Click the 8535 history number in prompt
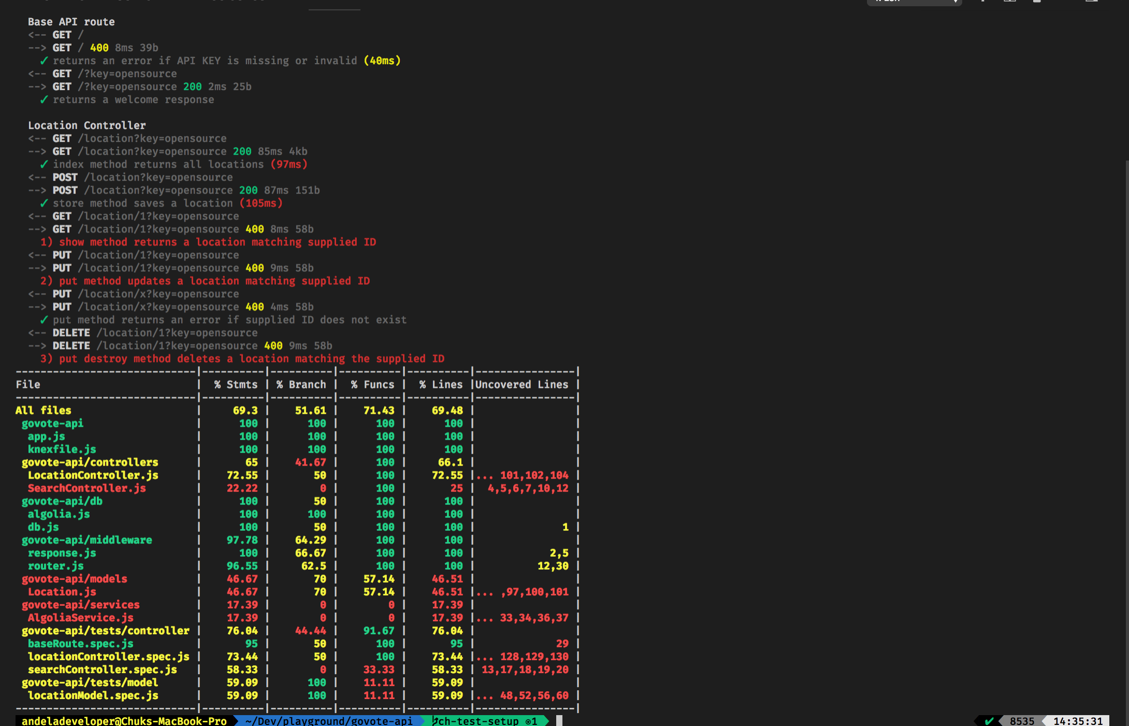This screenshot has width=1129, height=726. pos(1021,721)
